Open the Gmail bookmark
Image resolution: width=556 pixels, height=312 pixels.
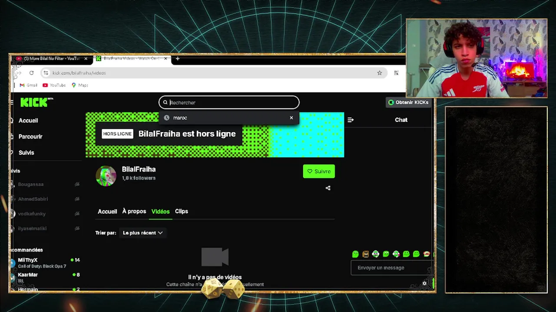[29, 85]
